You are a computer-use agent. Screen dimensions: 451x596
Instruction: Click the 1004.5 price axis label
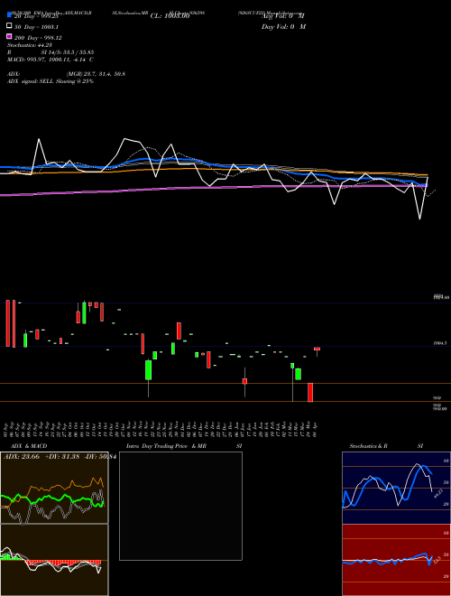click(440, 343)
